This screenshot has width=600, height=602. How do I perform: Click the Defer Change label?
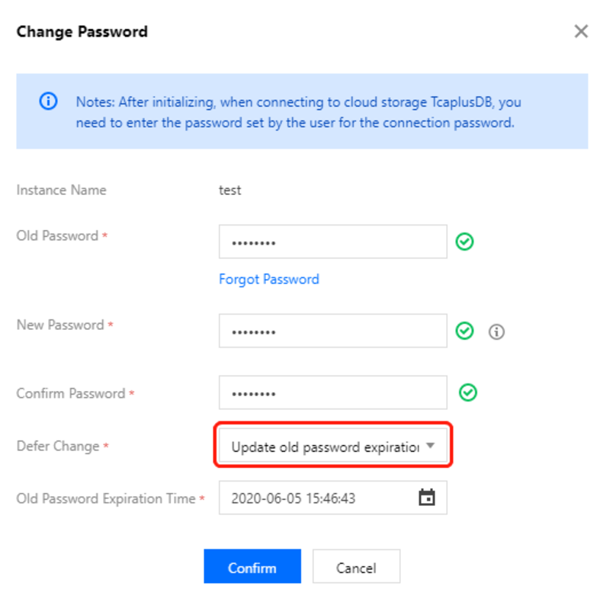[x=58, y=447]
